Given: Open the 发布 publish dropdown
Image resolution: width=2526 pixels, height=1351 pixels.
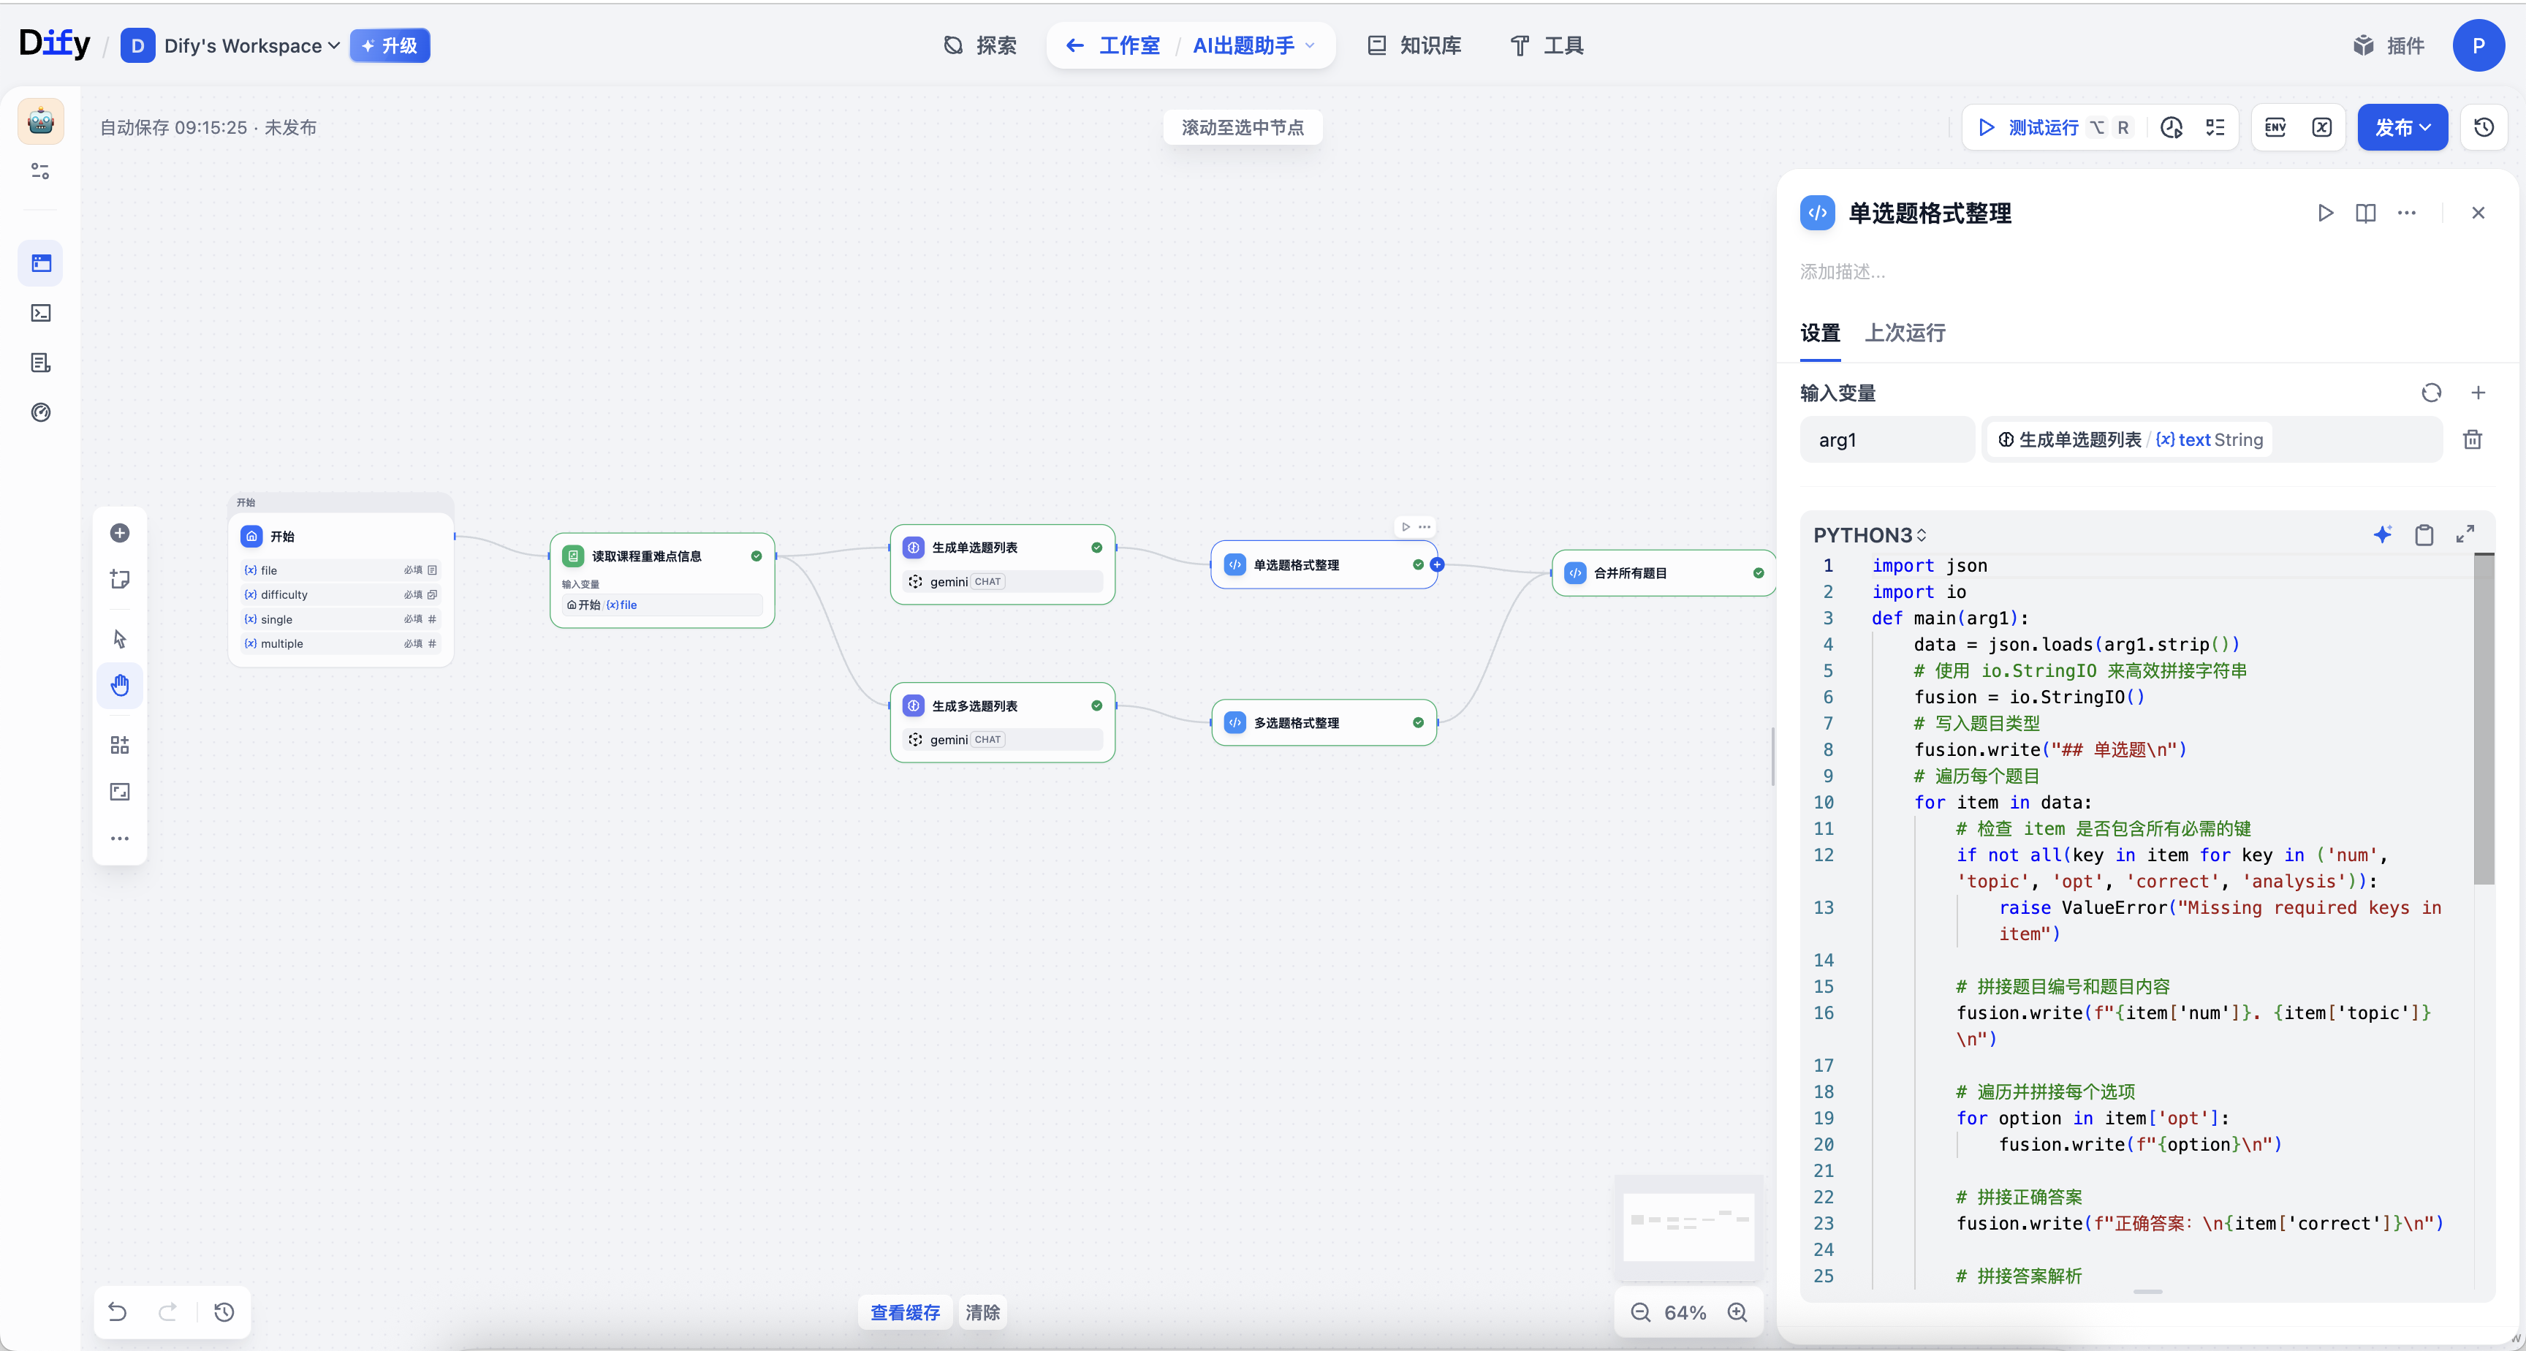Looking at the screenshot, I should click(x=2402, y=127).
